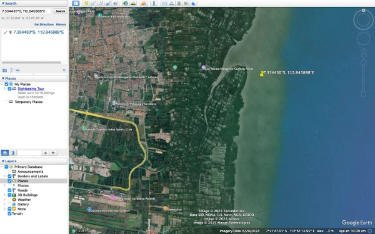The image size is (375, 234).
Task: Click the Places panel filter text field
Action: point(29,153)
